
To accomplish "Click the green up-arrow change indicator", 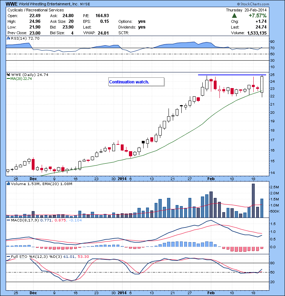I will click(x=234, y=16).
